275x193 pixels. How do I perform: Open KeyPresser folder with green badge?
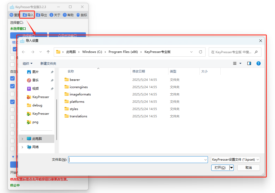(x=38, y=114)
